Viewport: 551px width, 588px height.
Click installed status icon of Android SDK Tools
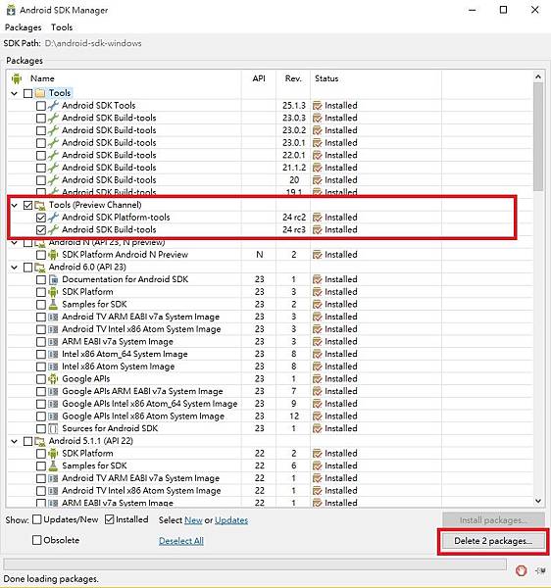point(318,106)
